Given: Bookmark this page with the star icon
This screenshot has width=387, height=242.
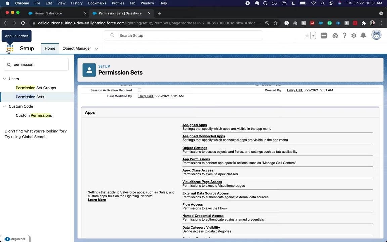Looking at the screenshot, I should pyautogui.click(x=276, y=23).
